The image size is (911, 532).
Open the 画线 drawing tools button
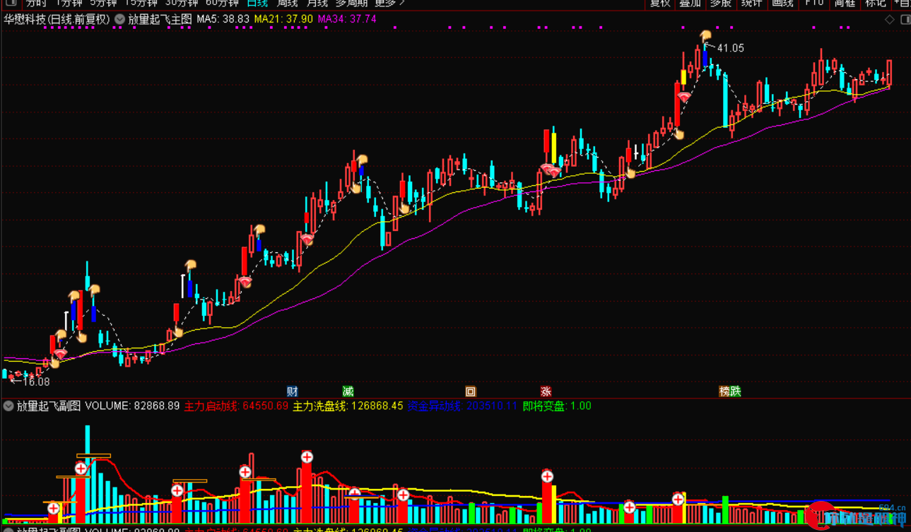pyautogui.click(x=783, y=4)
